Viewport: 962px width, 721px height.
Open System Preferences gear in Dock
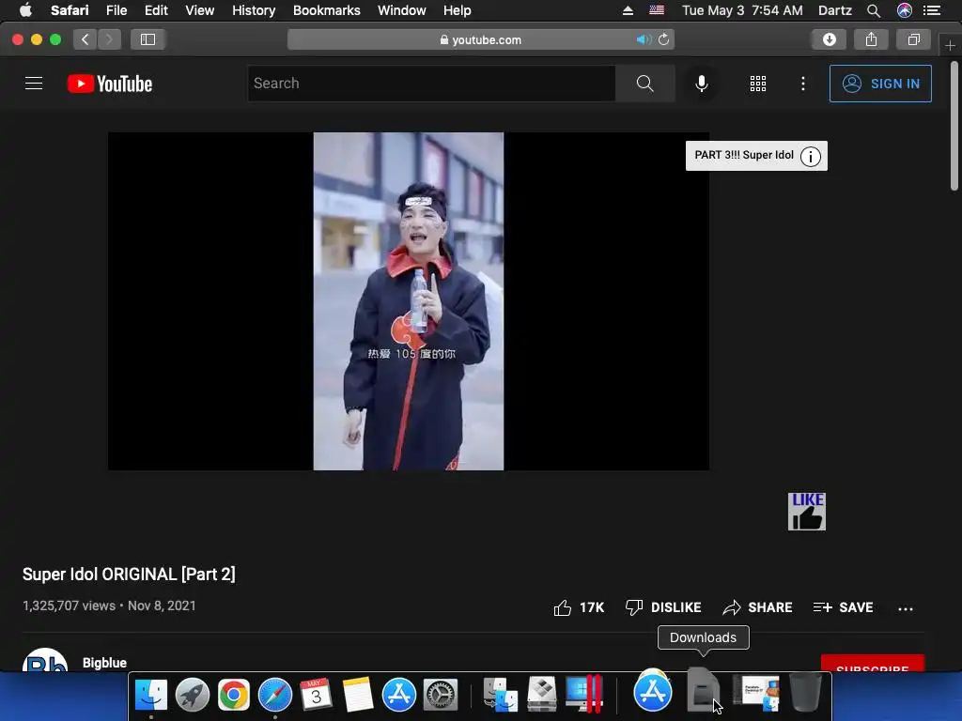point(441,695)
